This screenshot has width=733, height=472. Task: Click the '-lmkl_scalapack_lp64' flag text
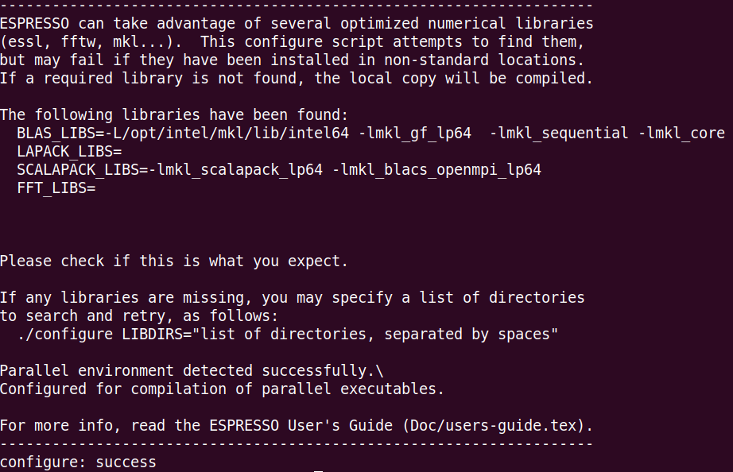point(235,170)
